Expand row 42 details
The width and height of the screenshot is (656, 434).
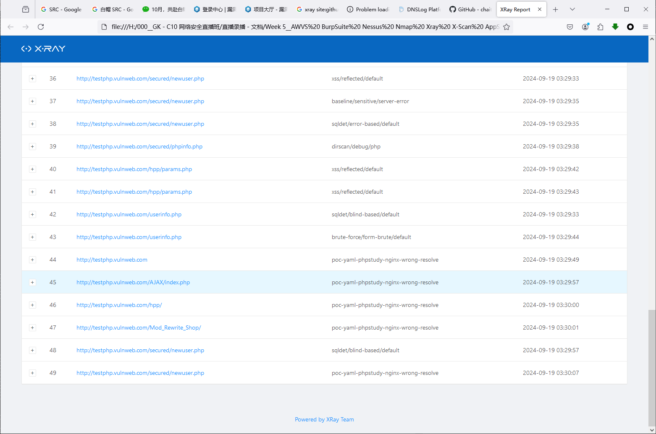click(32, 214)
